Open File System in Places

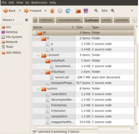(x=12, y=37)
